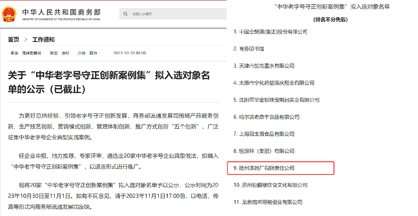Image resolution: width=418 pixels, height=216 pixels.
Task: Click list item 1 中国全聚德(集团)股份有限公司
Action: [270, 32]
